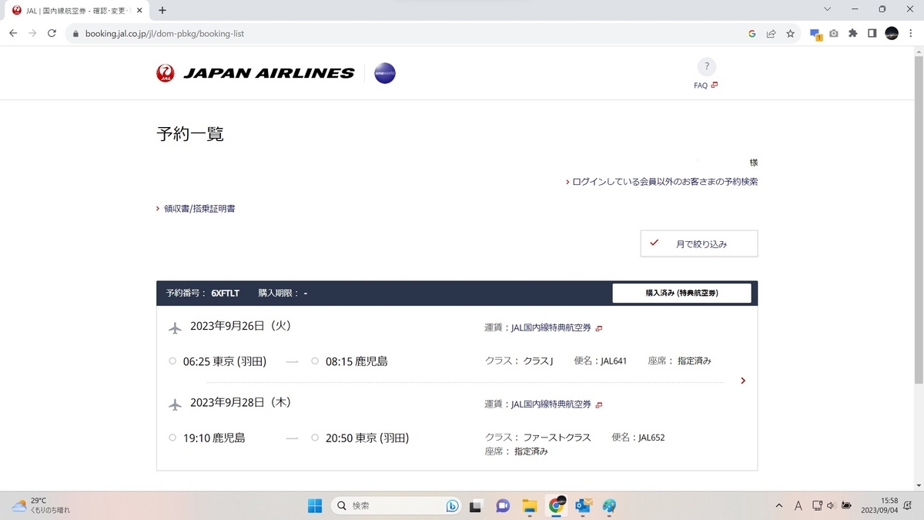Open the Paint taskbar icon
The width and height of the screenshot is (924, 520).
pyautogui.click(x=610, y=506)
